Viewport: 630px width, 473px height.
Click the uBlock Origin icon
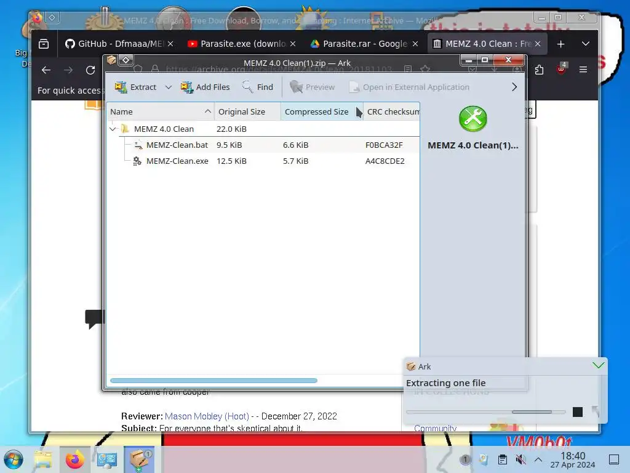[561, 69]
